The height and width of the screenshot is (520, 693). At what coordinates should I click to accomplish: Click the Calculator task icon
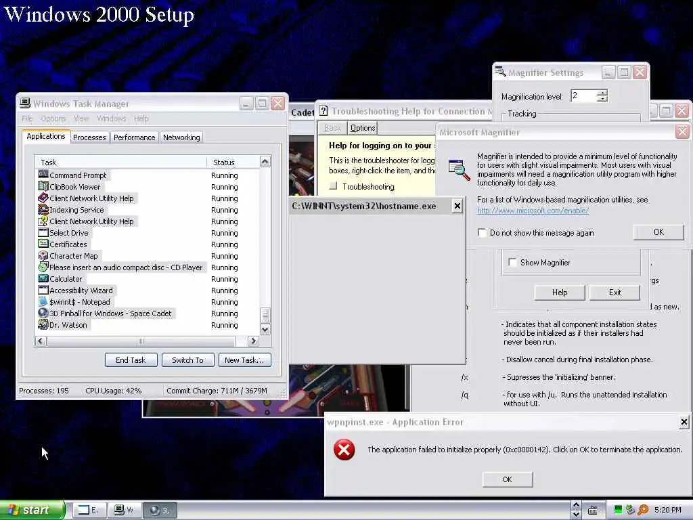(43, 278)
